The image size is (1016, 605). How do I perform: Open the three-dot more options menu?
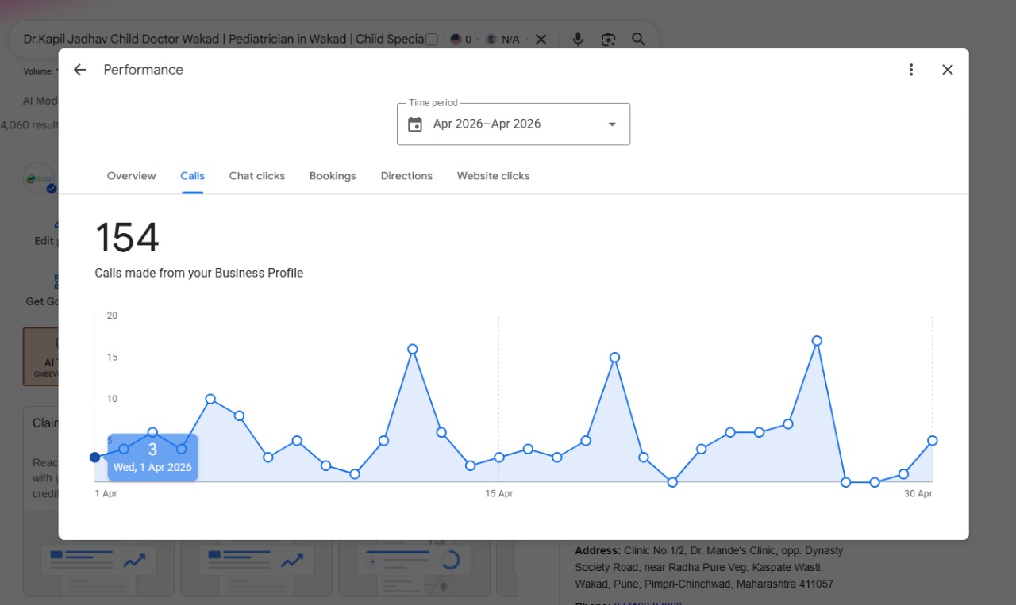[x=911, y=70]
